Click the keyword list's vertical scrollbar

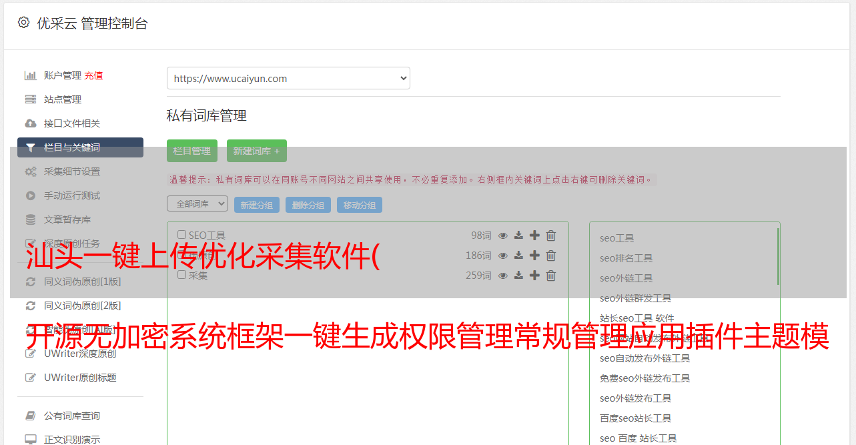[778, 256]
